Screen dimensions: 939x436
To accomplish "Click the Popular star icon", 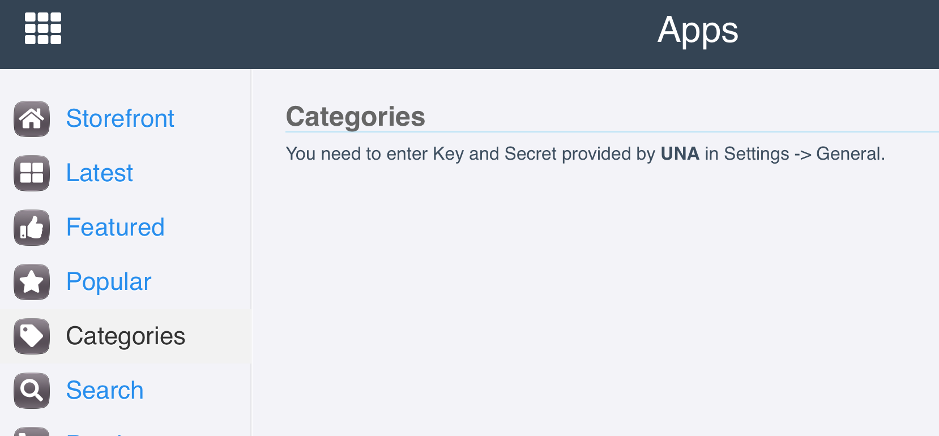I will click(32, 282).
